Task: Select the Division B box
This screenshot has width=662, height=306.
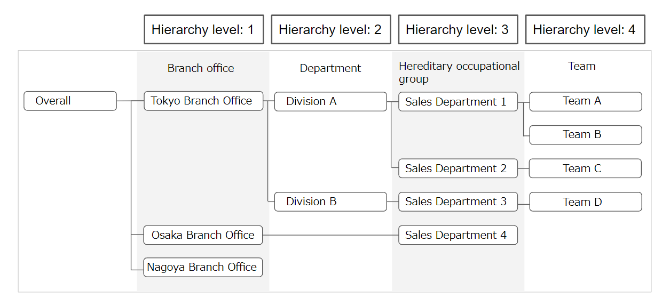Action: coord(330,202)
